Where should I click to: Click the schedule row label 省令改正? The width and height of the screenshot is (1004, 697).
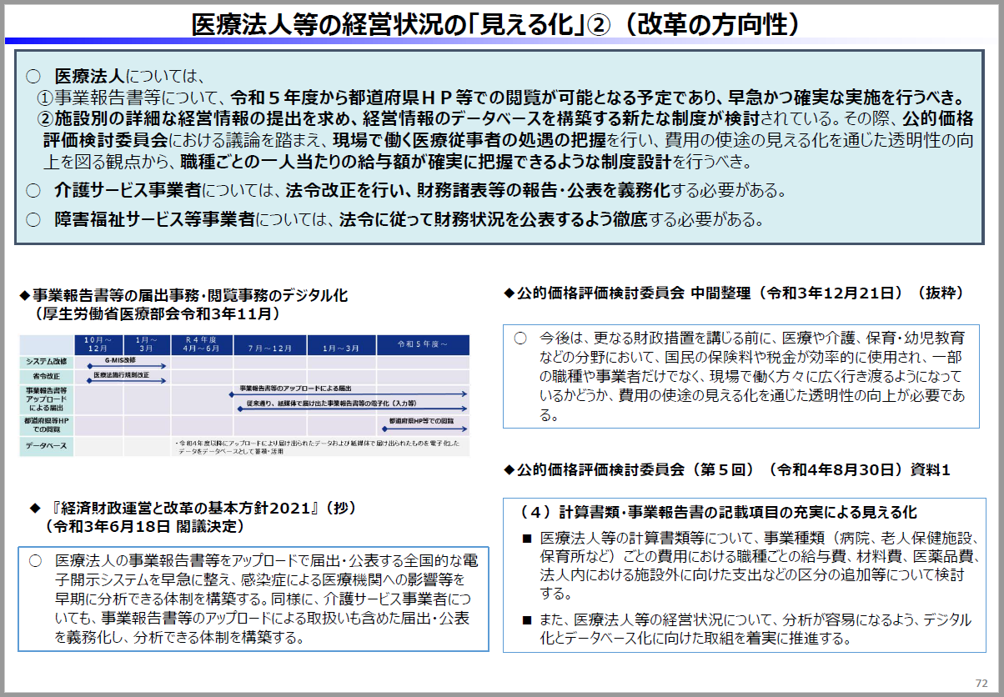click(x=48, y=377)
